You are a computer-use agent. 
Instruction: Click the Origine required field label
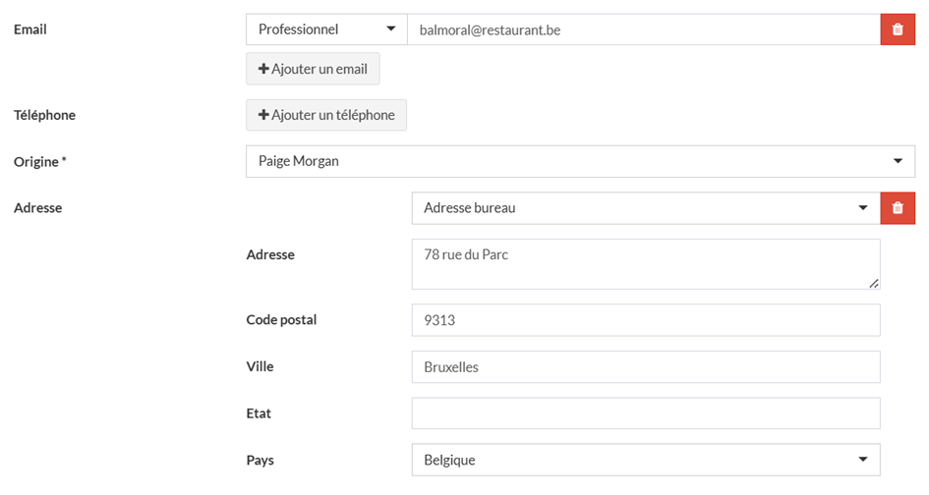(x=40, y=161)
